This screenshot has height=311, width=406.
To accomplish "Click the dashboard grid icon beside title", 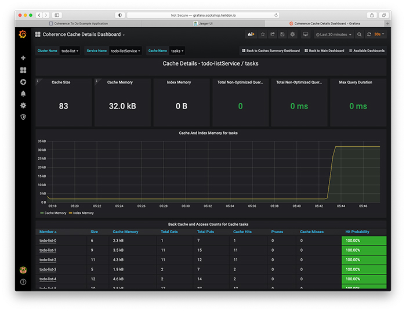I will (x=38, y=34).
